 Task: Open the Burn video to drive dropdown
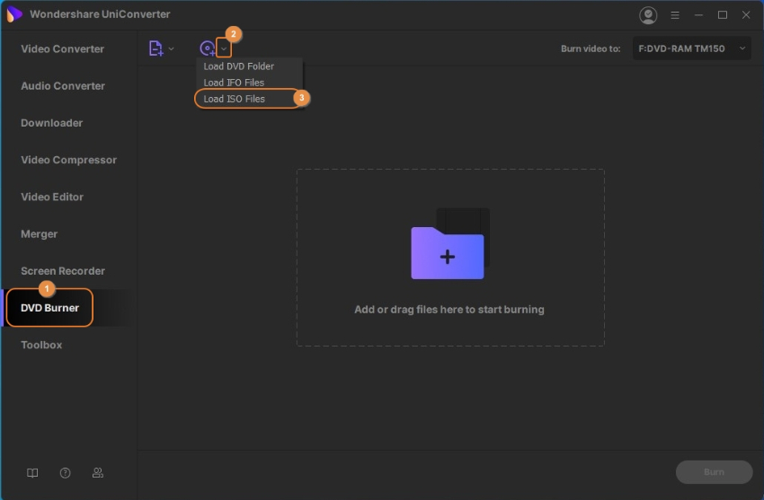point(691,48)
